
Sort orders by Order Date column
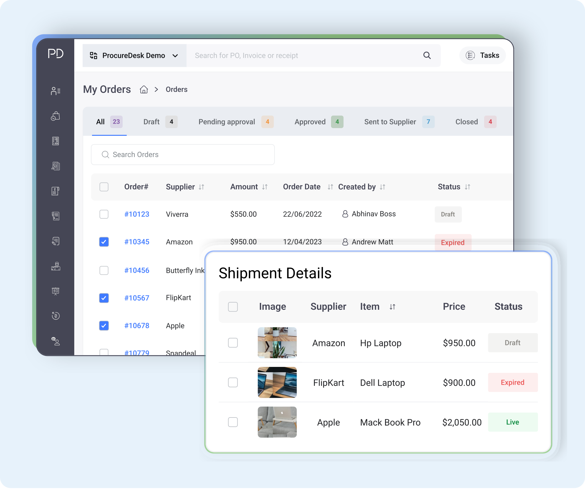coord(330,187)
